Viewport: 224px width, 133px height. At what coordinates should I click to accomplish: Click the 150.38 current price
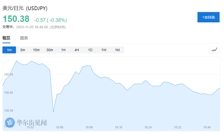pyautogui.click(x=16, y=19)
